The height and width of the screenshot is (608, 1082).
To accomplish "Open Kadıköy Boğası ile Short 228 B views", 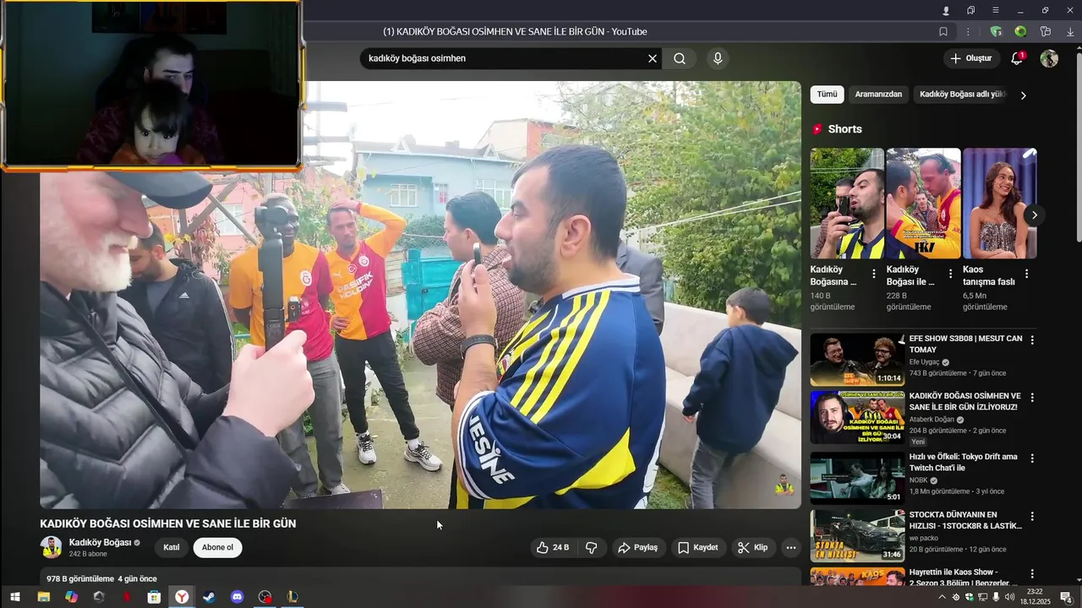I will (x=923, y=204).
